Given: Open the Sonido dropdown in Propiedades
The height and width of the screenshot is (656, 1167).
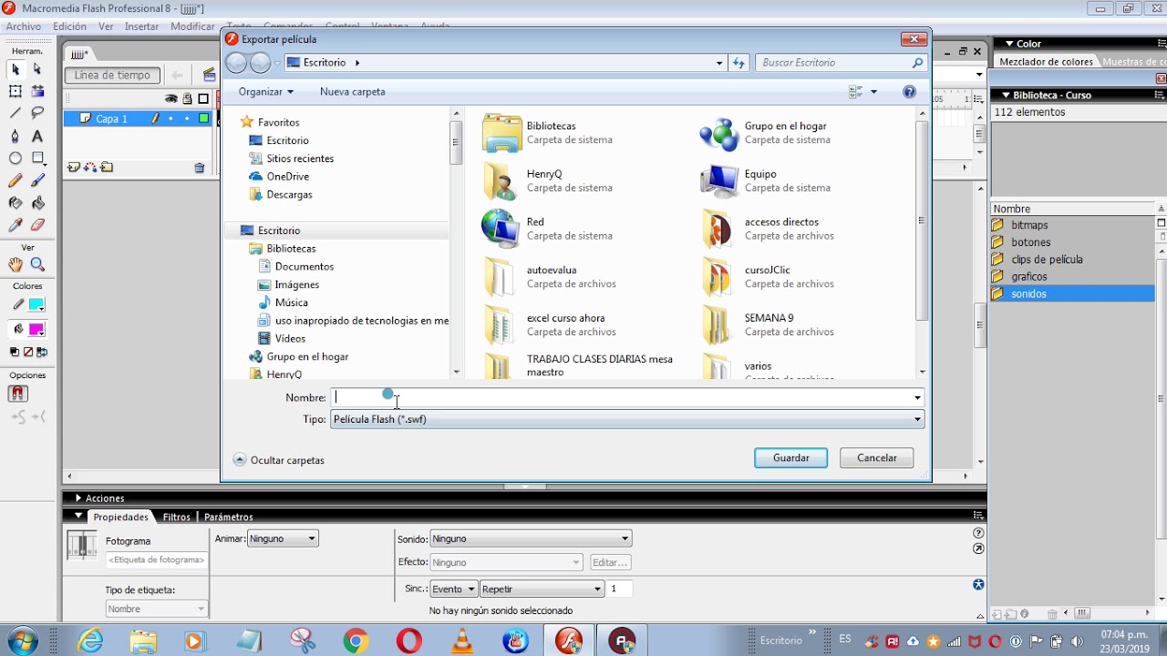Looking at the screenshot, I should pos(531,538).
